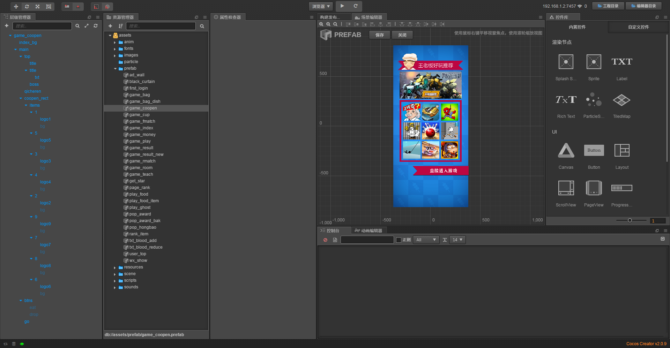Open the 编辑器目录 editor folder
The image size is (670, 348).
click(x=643, y=6)
